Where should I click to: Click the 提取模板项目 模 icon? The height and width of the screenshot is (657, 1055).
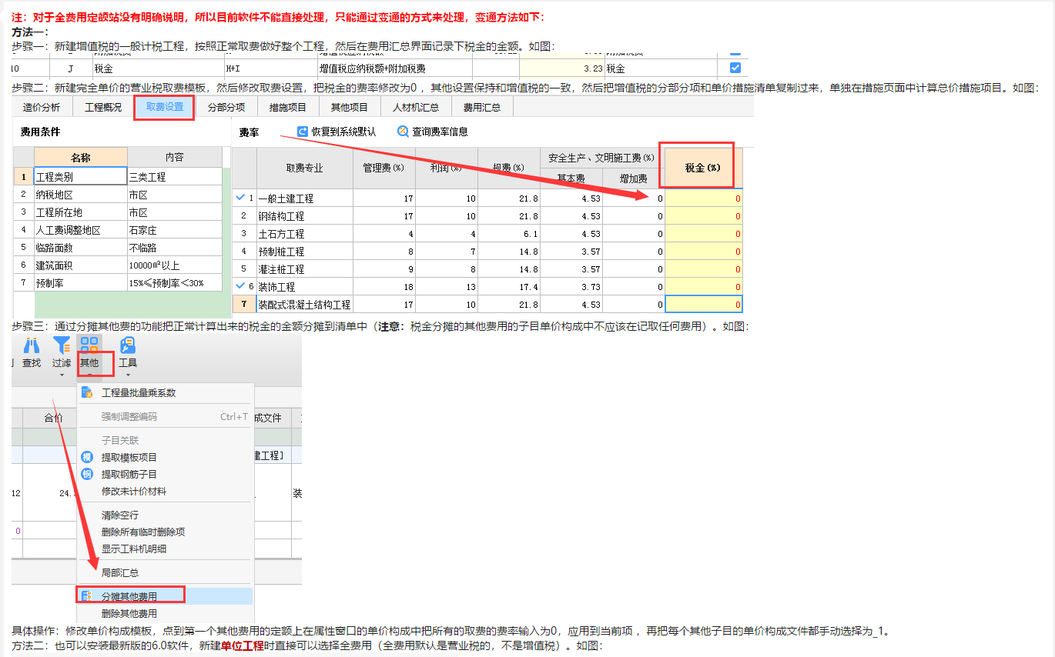click(87, 457)
